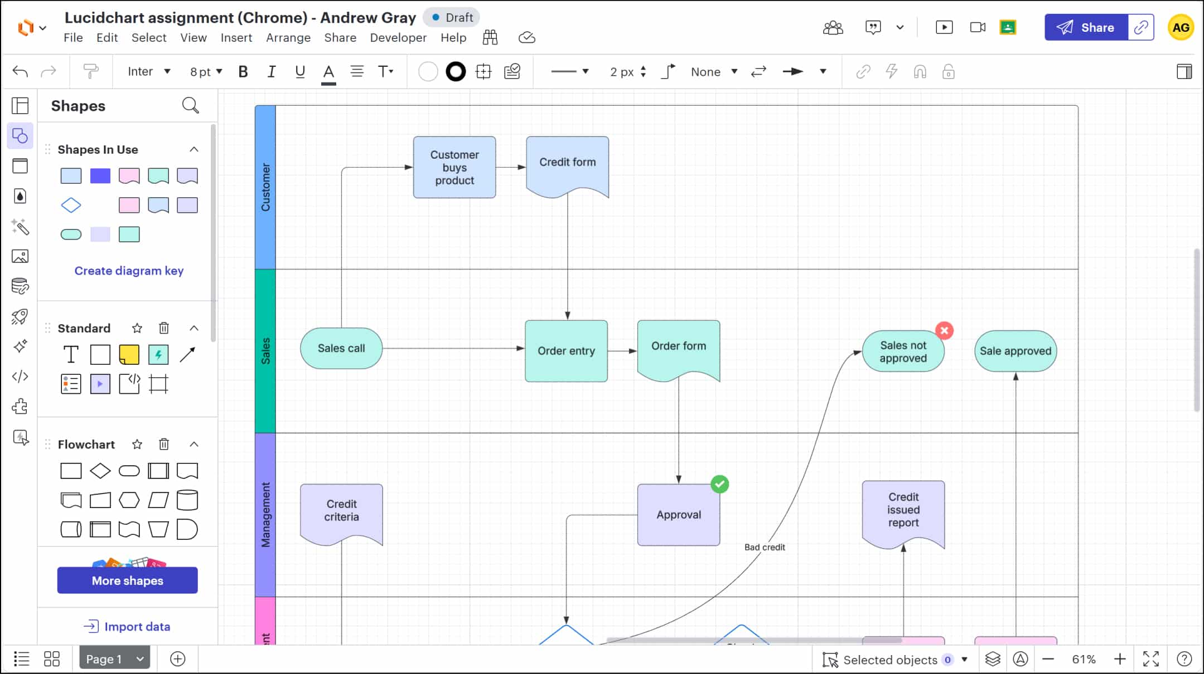Open the layers icon in status bar

tap(993, 660)
